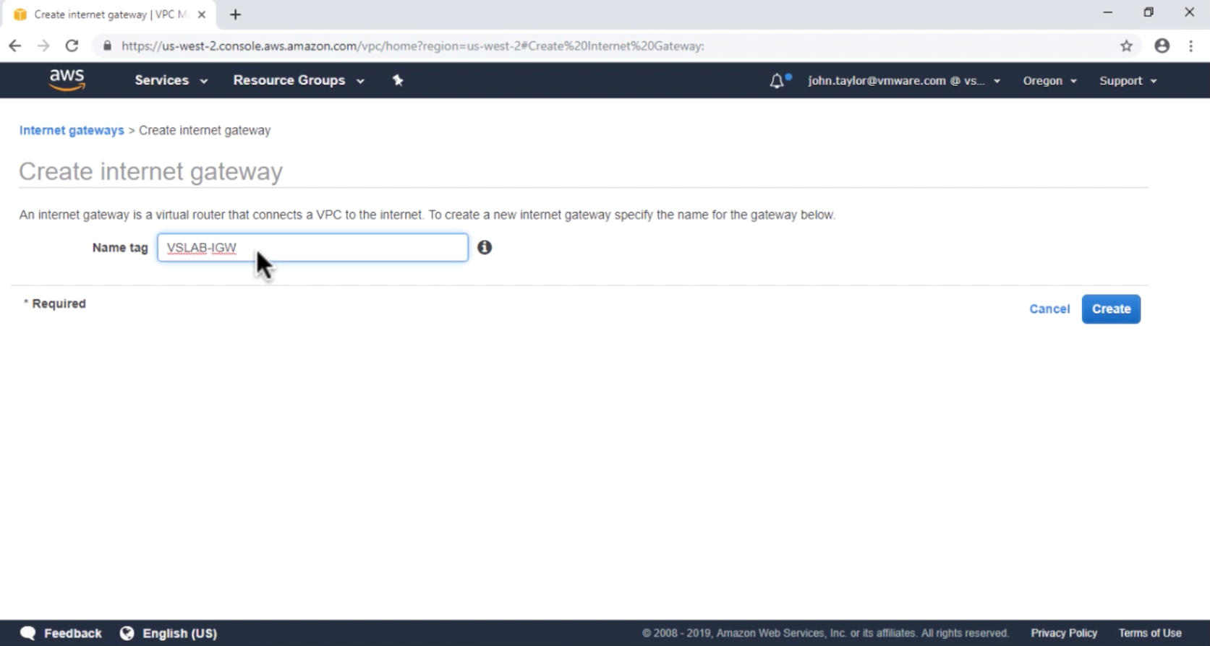
Task: Open the browser three-dot menu
Action: 1191,46
